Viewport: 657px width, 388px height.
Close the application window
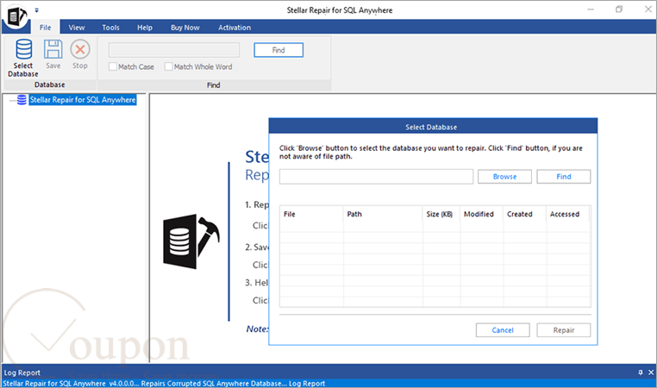point(648,9)
